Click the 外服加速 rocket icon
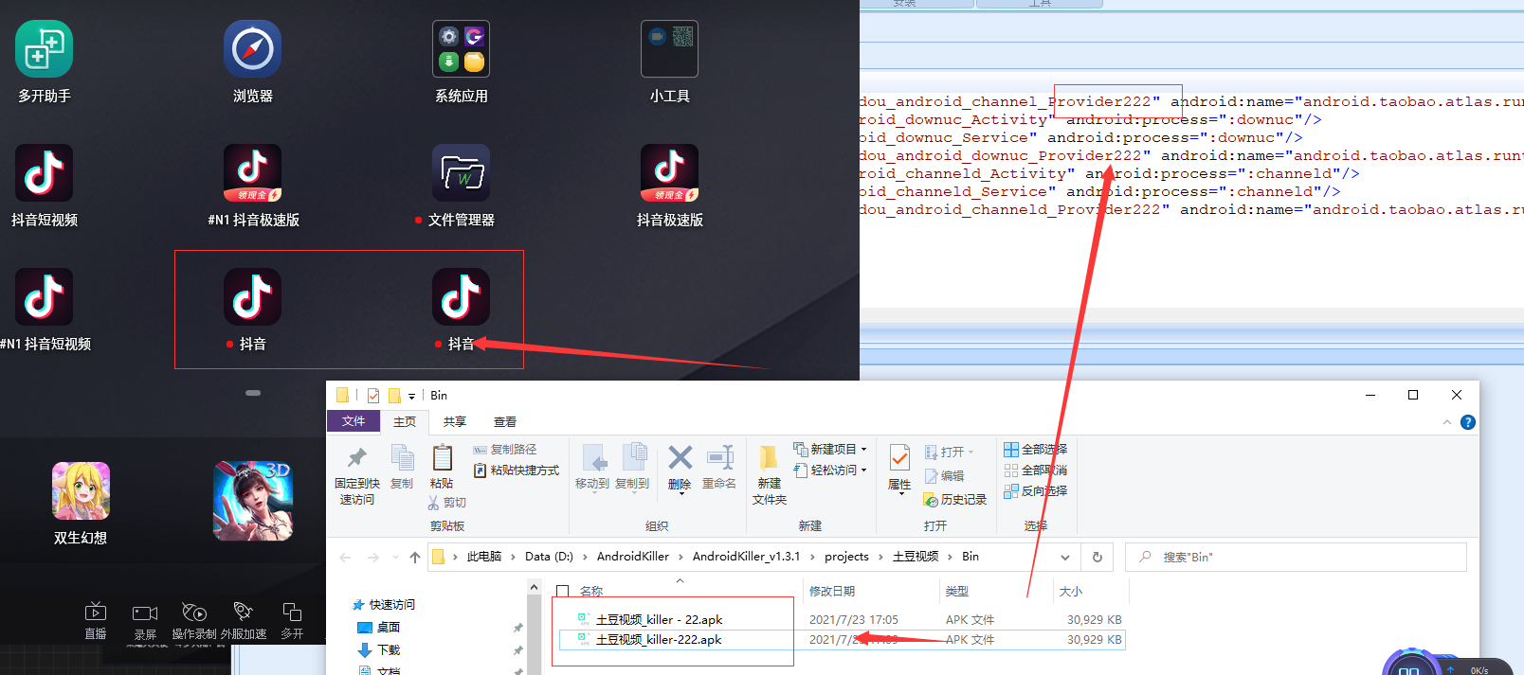 tap(244, 613)
